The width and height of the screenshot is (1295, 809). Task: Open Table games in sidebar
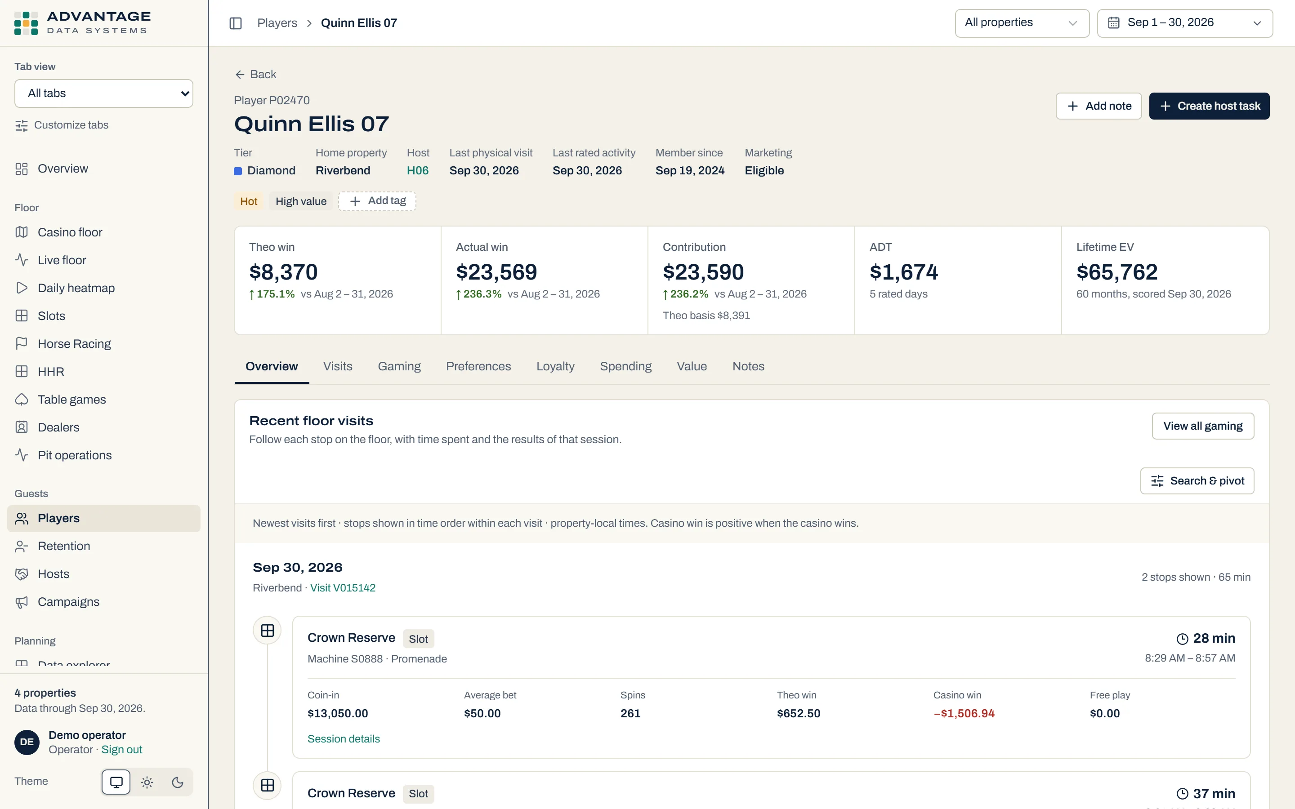click(x=104, y=399)
